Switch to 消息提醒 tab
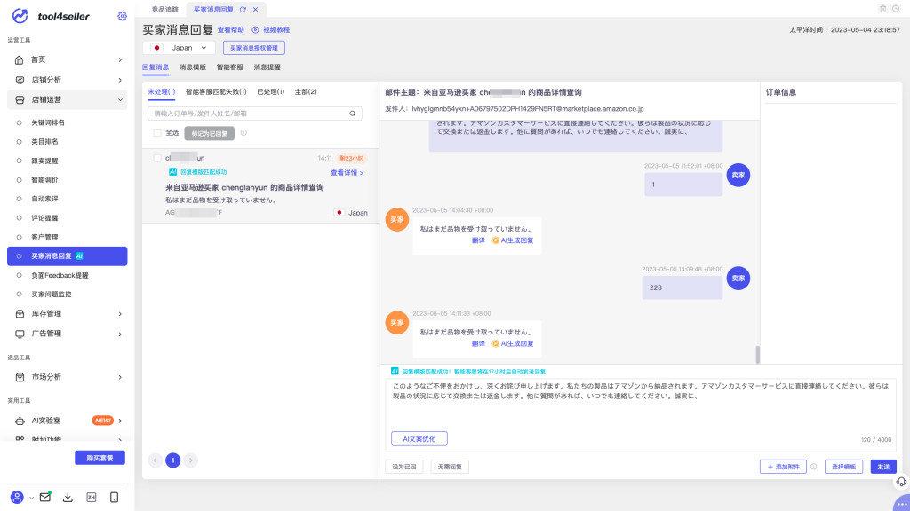Screen dimensions: 910x511 pyautogui.click(x=267, y=67)
